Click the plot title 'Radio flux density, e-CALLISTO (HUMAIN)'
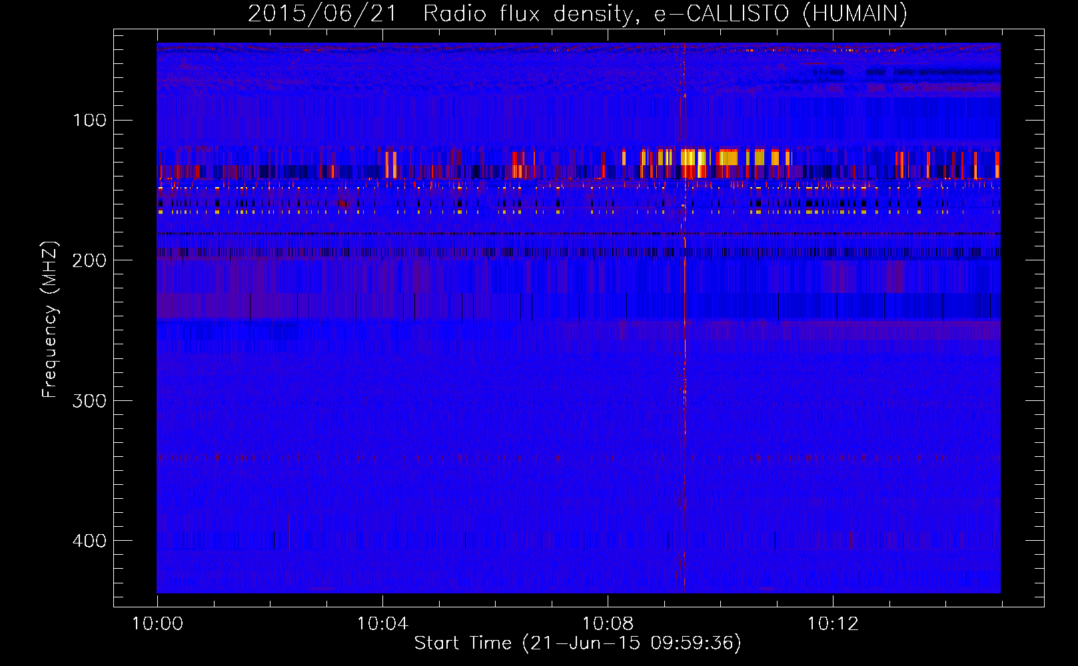Screen dimensions: 1078x666 point(665,13)
